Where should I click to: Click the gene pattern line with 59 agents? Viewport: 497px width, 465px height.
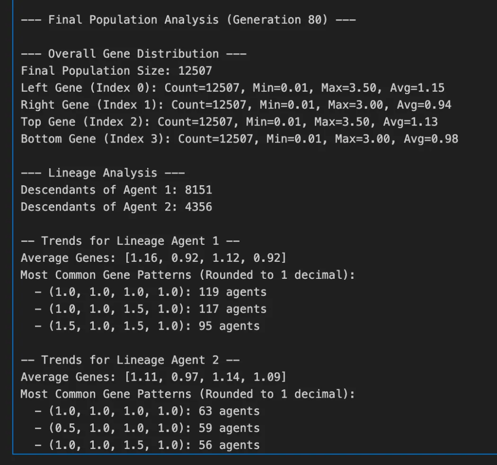coord(147,428)
